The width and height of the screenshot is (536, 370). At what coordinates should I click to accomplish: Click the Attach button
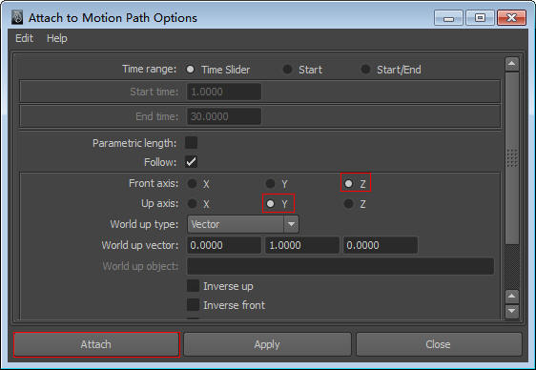96,344
